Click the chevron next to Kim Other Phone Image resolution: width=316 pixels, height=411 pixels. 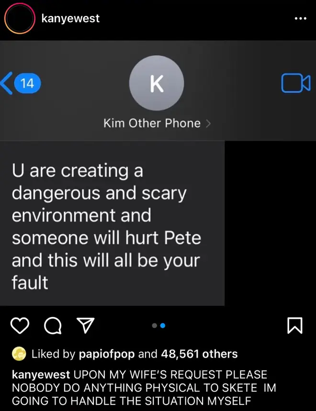click(x=208, y=123)
